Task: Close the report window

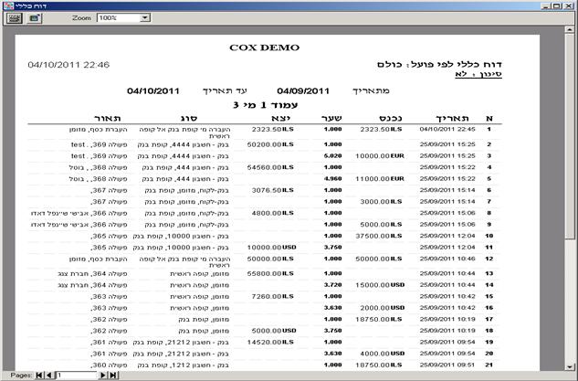Action: (570, 5)
